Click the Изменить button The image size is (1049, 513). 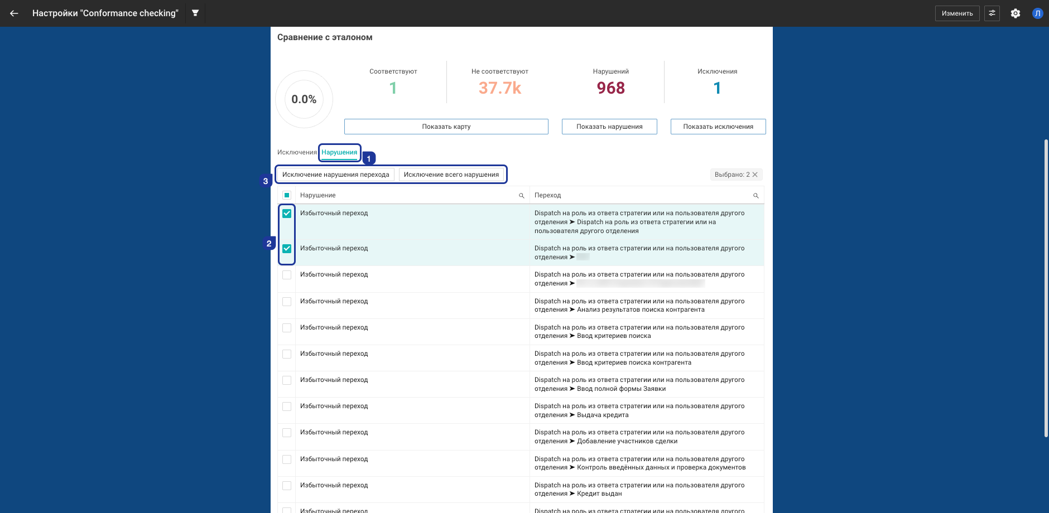(957, 13)
